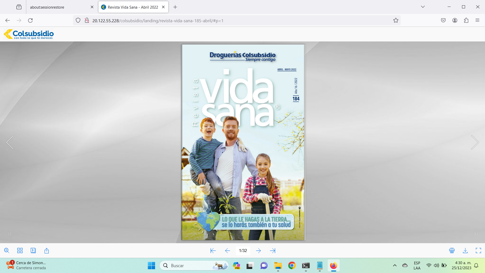Go to next page in bottom toolbar
Image resolution: width=485 pixels, height=273 pixels.
[x=258, y=251]
